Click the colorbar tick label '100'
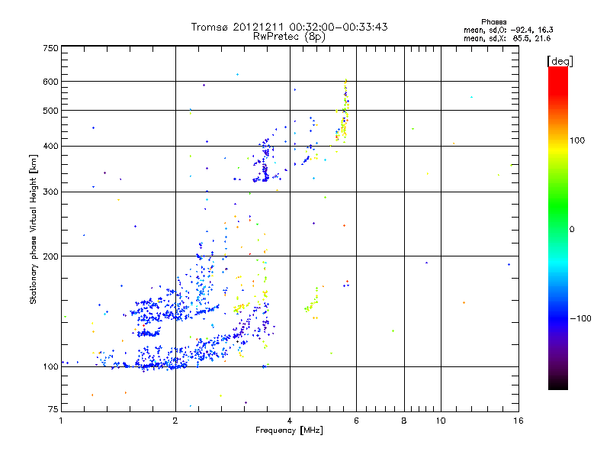The height and width of the screenshot is (458, 610). (x=577, y=140)
